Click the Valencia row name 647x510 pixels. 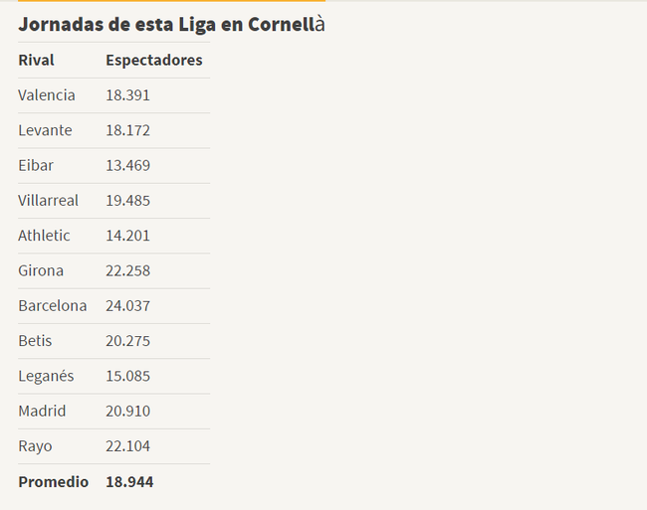47,95
